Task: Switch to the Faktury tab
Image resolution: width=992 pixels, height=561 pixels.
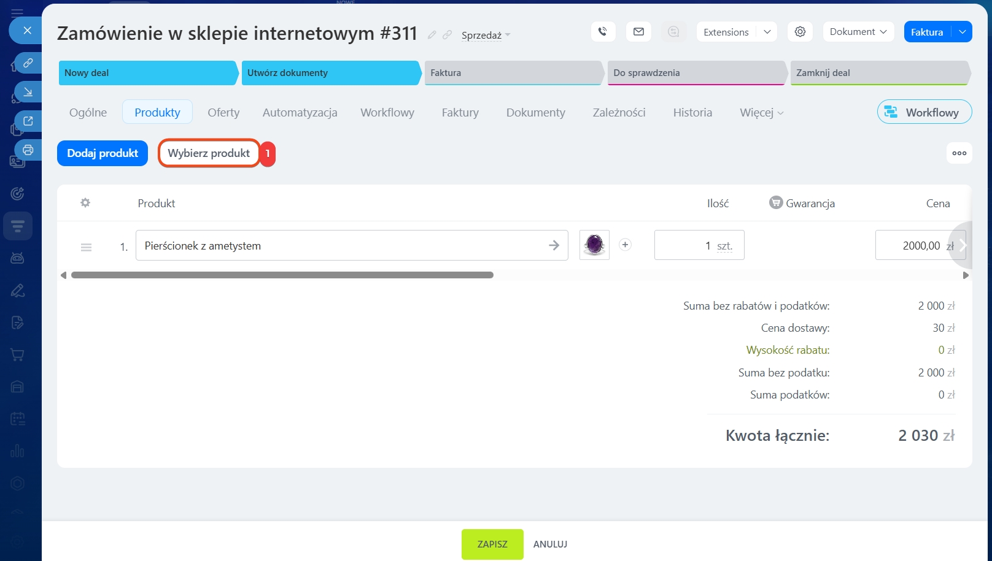Action: 460,113
